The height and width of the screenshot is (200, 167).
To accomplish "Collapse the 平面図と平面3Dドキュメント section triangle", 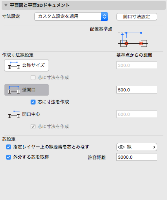I will tap(6, 5).
